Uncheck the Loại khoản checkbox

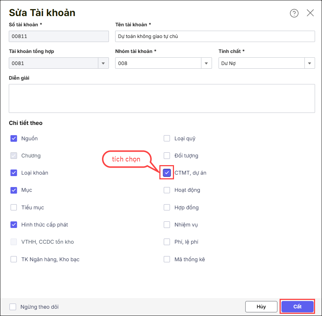coord(14,173)
